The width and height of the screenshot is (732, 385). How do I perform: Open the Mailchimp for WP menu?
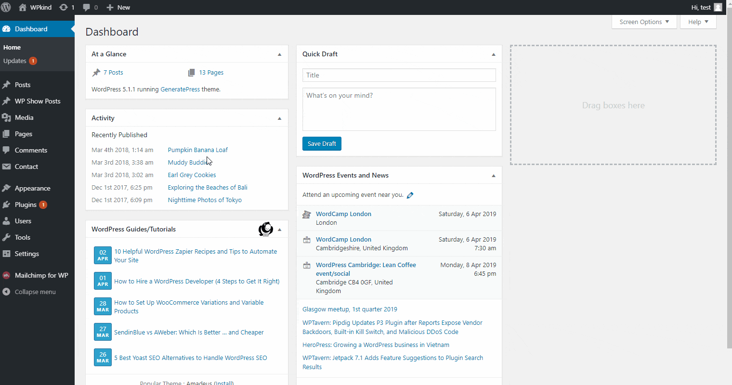tap(37, 275)
